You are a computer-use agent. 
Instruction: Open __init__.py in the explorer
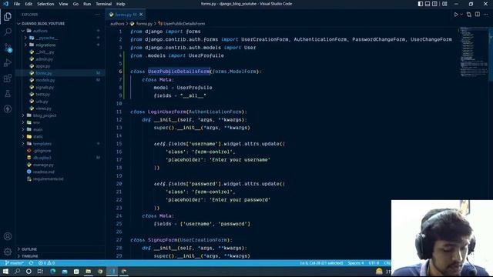45,52
